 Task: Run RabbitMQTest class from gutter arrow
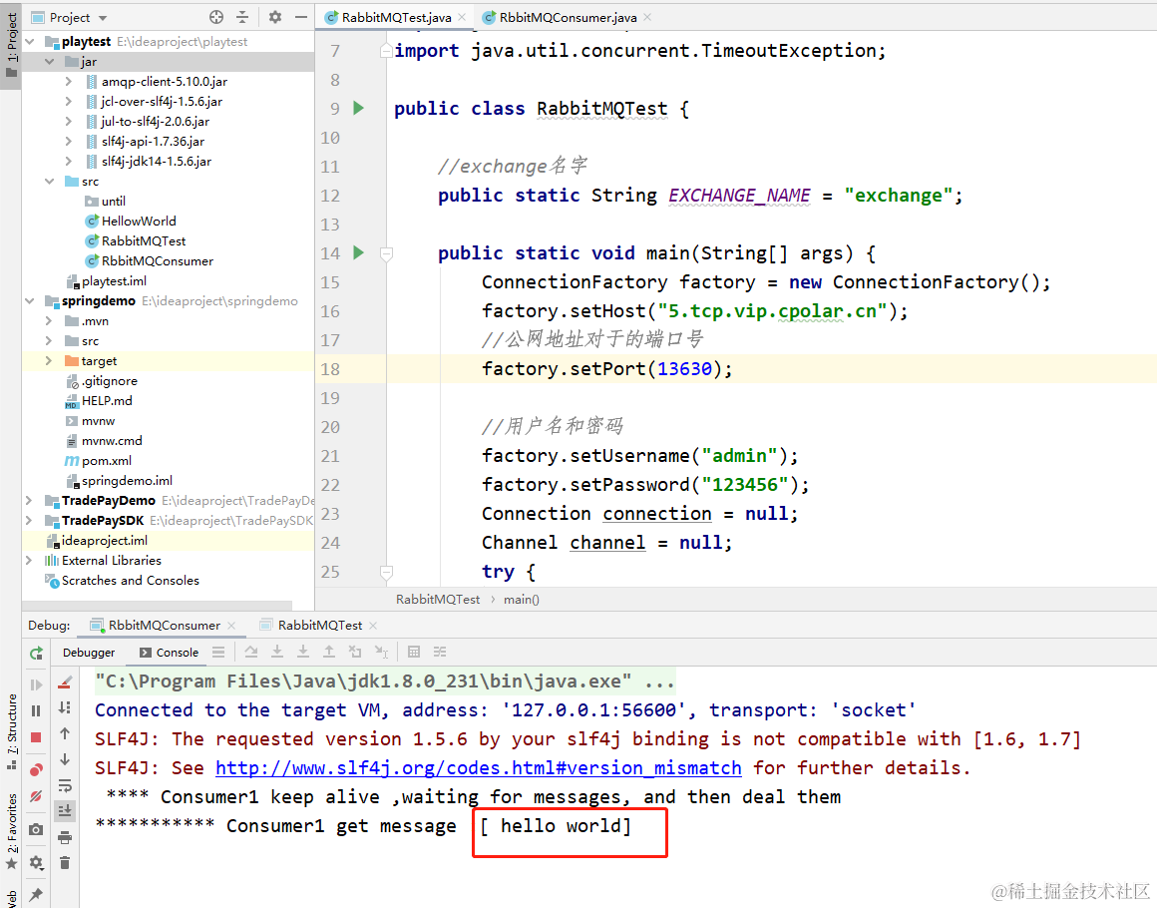point(359,109)
